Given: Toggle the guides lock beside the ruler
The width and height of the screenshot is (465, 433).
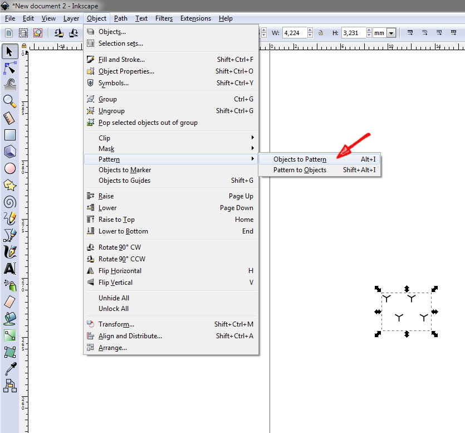Looking at the screenshot, I should [x=24, y=46].
